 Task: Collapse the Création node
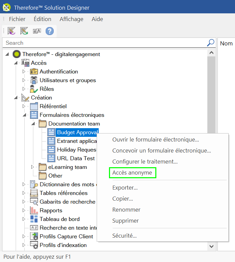[x=16, y=97]
